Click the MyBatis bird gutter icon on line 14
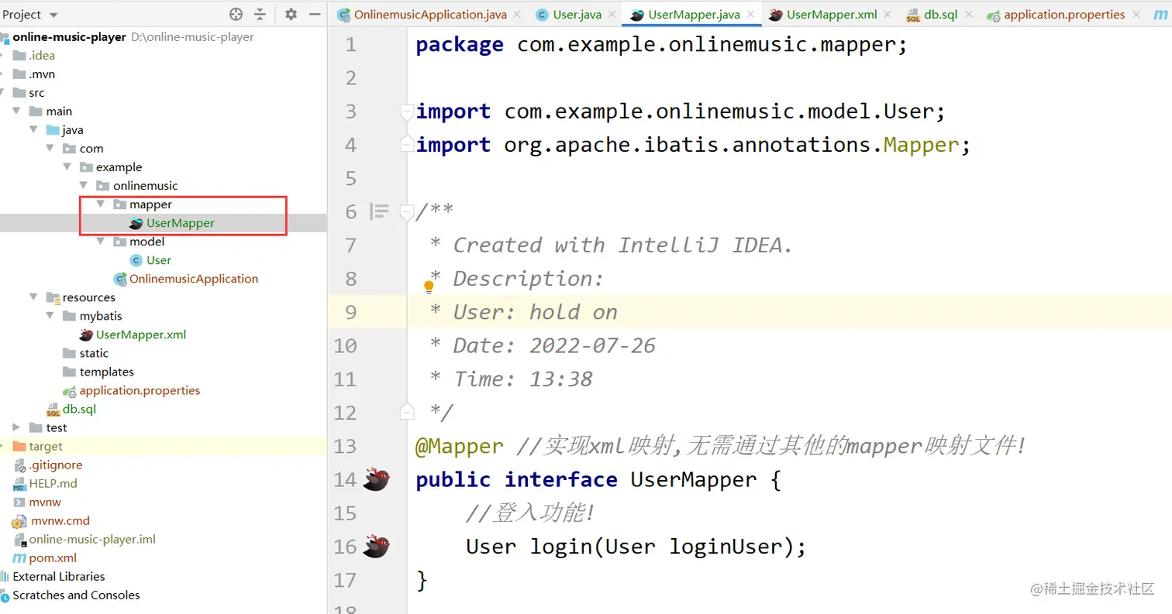The width and height of the screenshot is (1172, 614). click(x=376, y=480)
